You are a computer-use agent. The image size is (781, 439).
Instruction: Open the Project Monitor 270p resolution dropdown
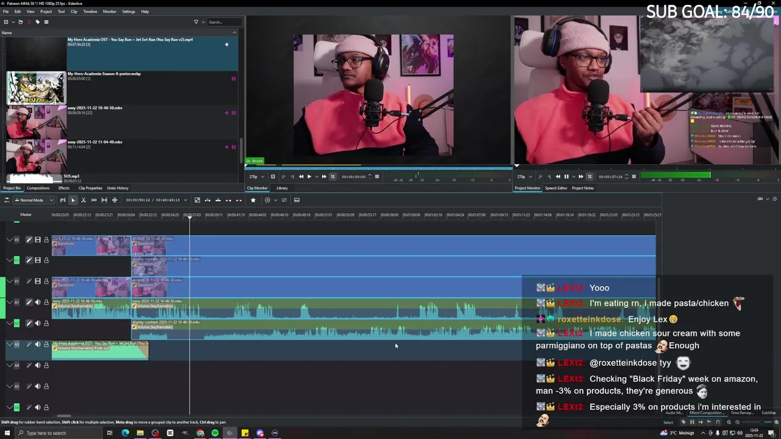[x=524, y=177]
